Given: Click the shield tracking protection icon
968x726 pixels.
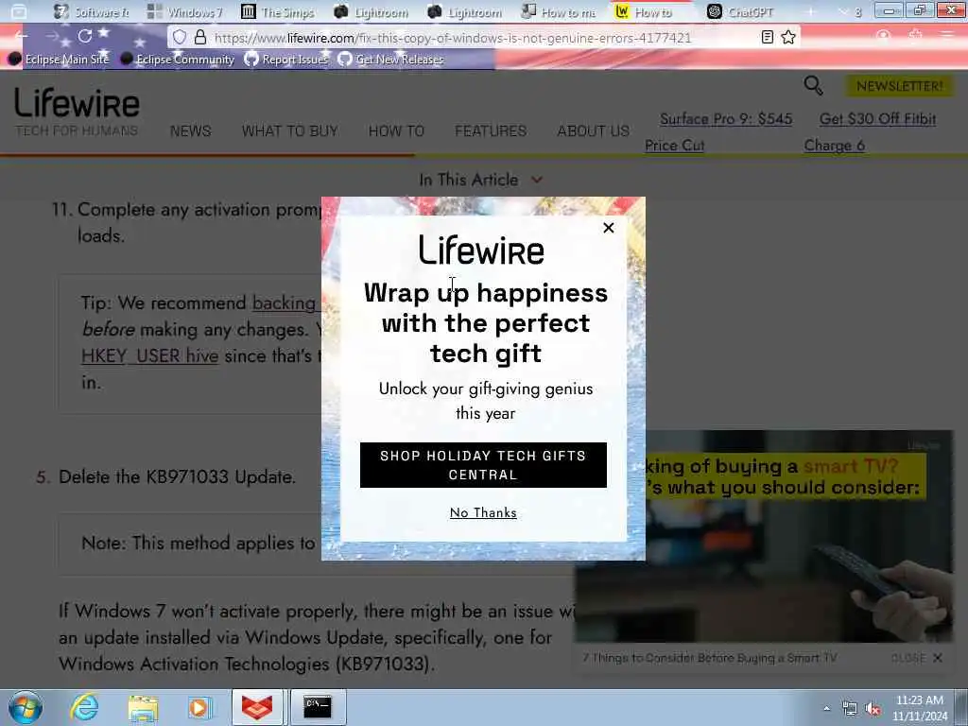Looking at the screenshot, I should coord(180,37).
